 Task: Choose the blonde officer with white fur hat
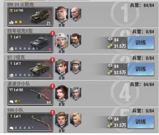[x=62, y=41]
